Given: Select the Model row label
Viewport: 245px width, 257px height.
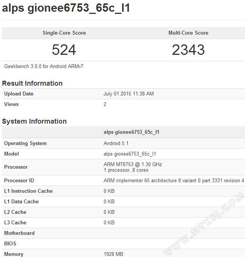Looking at the screenshot, I should point(12,154).
